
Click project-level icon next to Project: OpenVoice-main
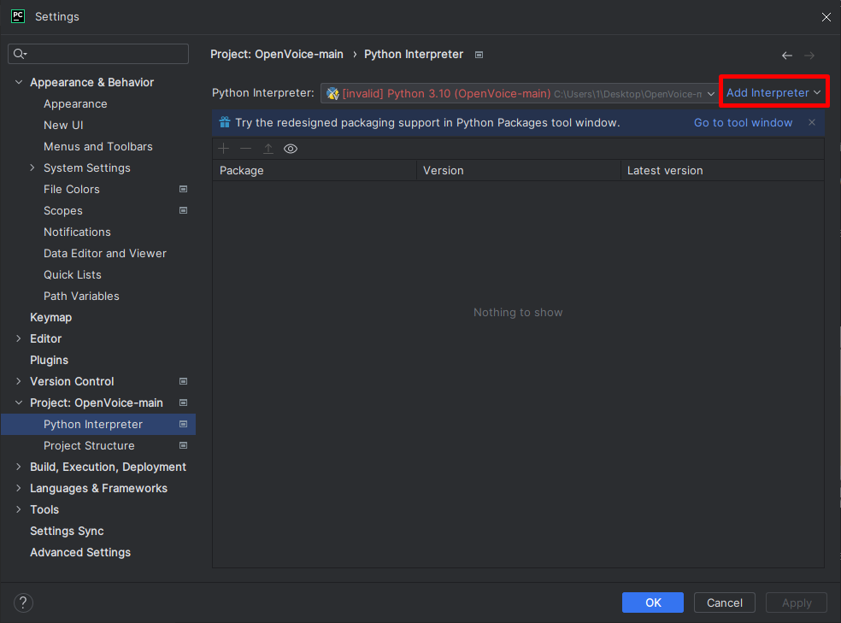coord(183,403)
